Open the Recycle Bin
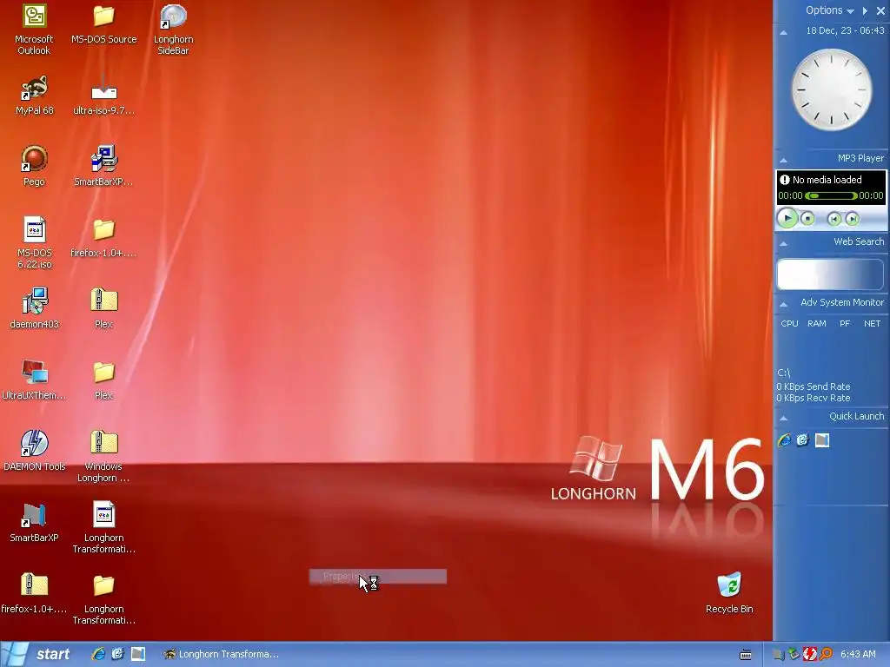This screenshot has width=890, height=667. point(729,585)
